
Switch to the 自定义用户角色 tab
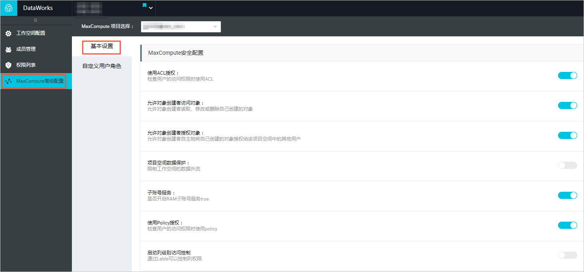[x=102, y=66]
